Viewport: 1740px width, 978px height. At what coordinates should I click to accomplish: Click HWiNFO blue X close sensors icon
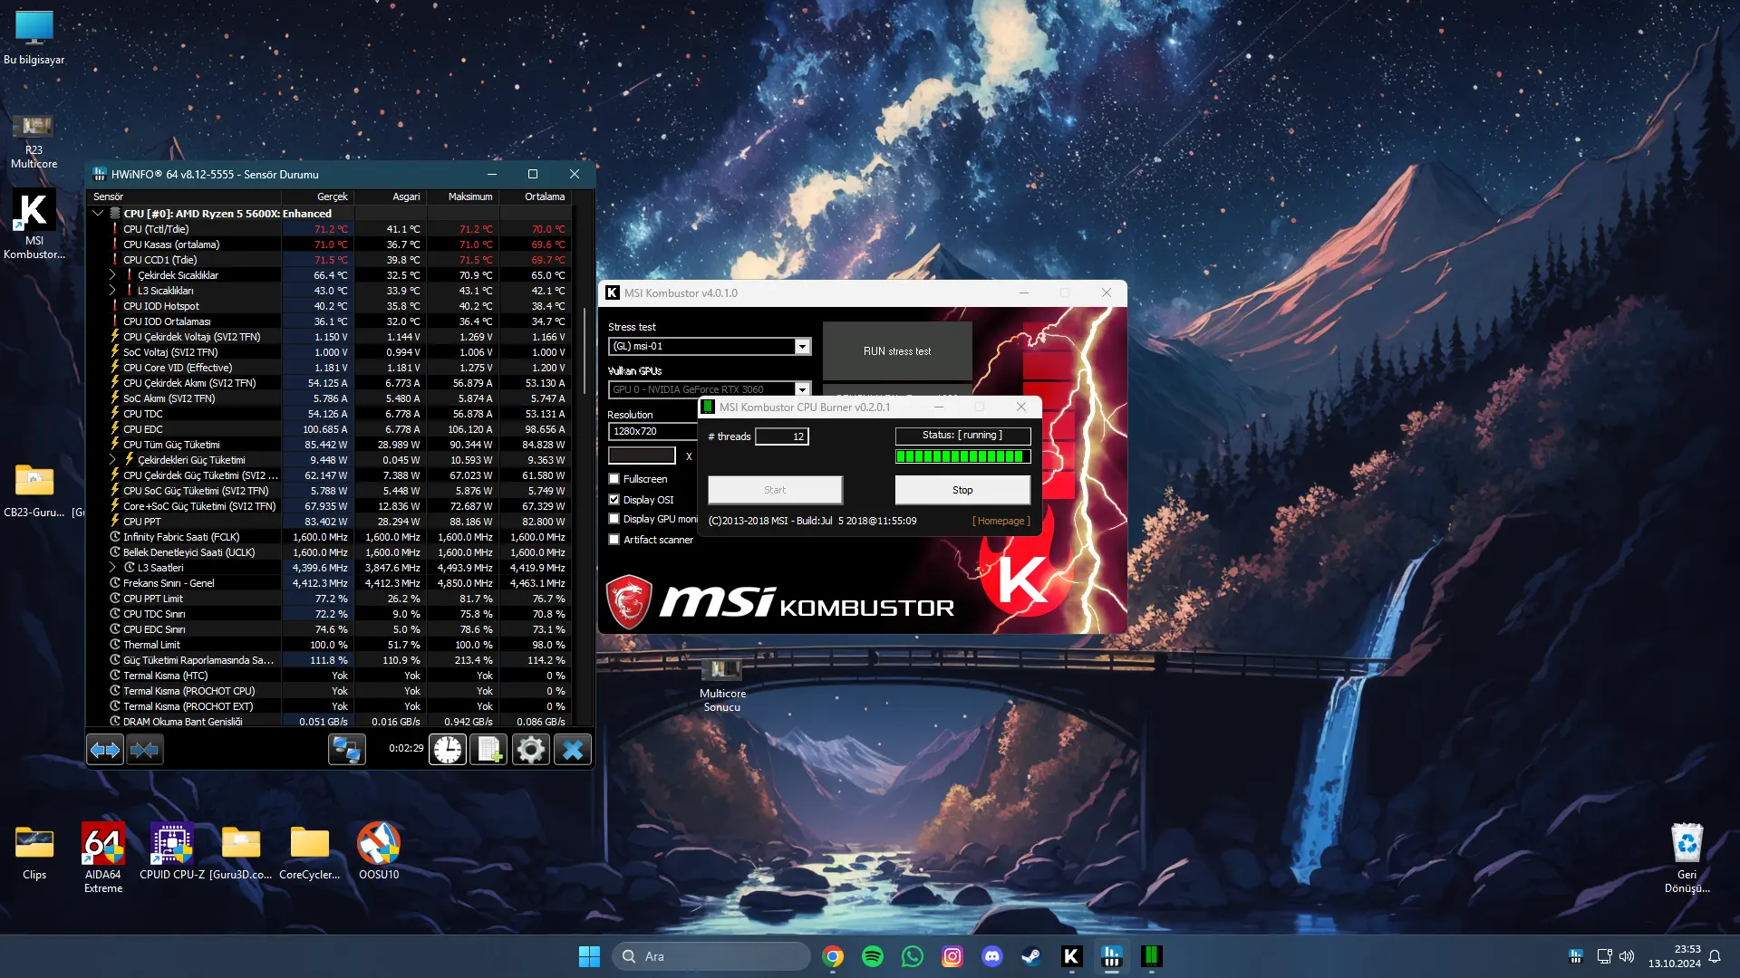[573, 750]
